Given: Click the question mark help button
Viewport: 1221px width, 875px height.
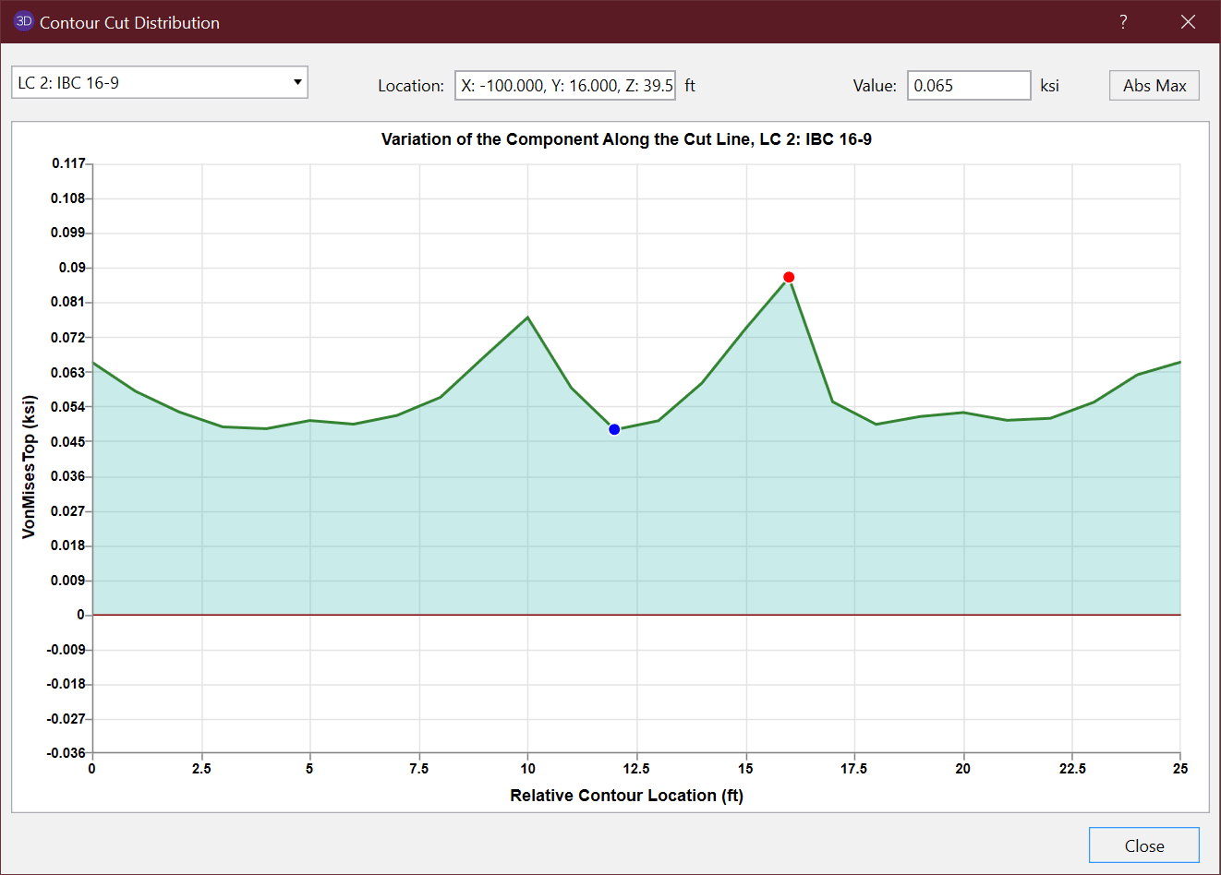Looking at the screenshot, I should pyautogui.click(x=1123, y=22).
